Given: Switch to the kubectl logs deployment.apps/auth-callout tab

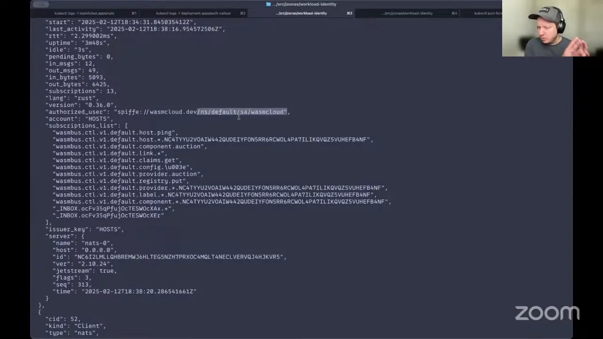Looking at the screenshot, I should coord(194,13).
